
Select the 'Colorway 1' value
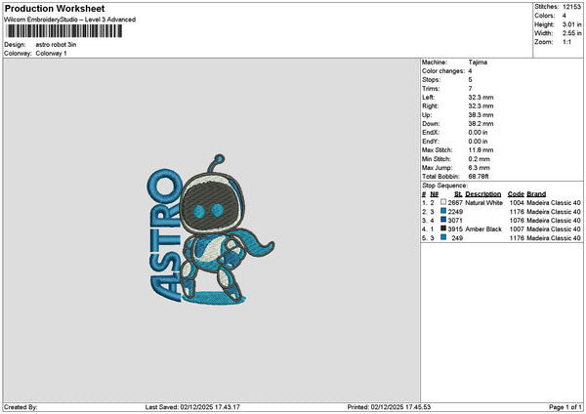click(x=51, y=54)
